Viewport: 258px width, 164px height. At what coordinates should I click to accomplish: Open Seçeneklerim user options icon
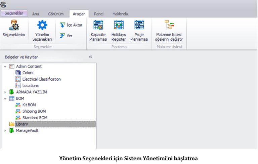(x=13, y=26)
